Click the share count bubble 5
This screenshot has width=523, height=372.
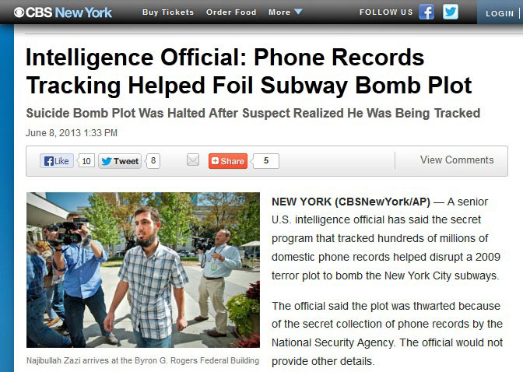266,161
